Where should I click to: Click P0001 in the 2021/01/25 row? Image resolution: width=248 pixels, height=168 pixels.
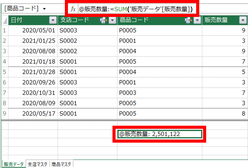coord(160,41)
